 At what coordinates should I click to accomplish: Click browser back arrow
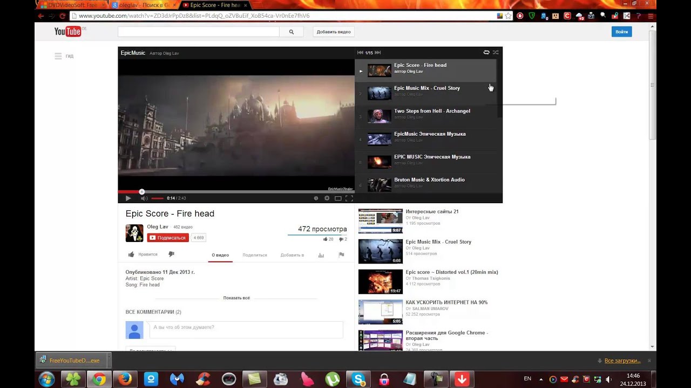point(41,16)
